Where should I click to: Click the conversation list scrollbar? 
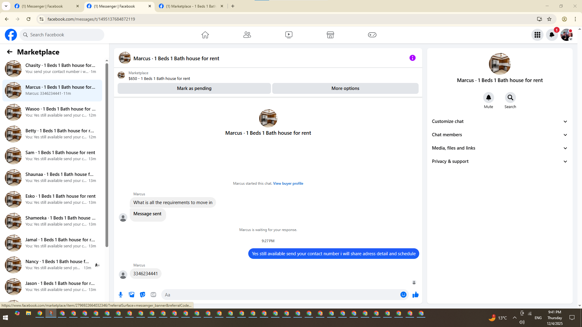click(107, 154)
